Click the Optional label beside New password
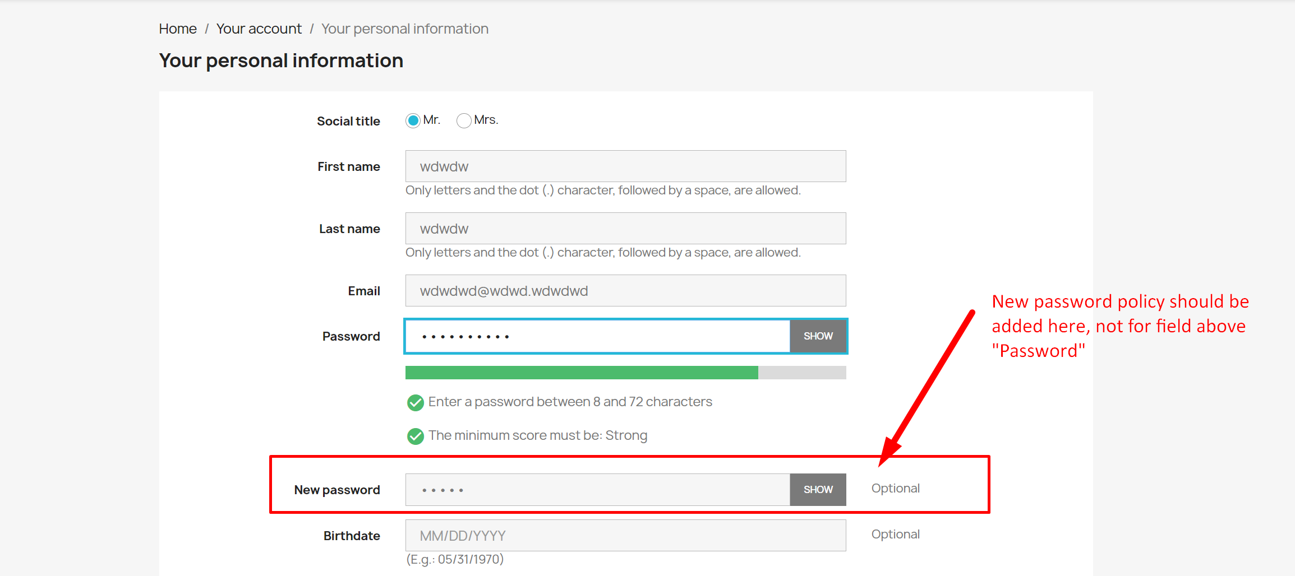1295x576 pixels. [895, 488]
